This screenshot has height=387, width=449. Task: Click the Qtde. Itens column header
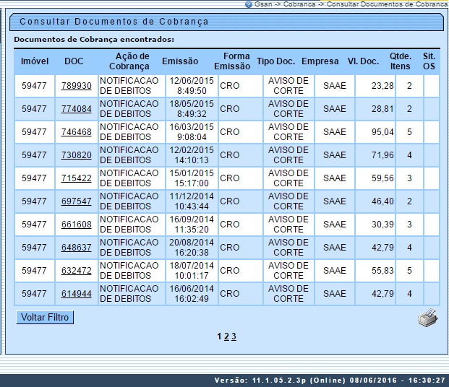tap(401, 61)
